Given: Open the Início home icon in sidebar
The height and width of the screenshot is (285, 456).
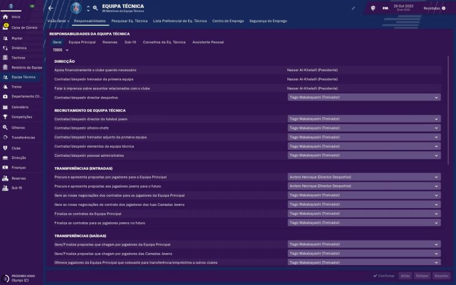Looking at the screenshot, I should 5,17.
